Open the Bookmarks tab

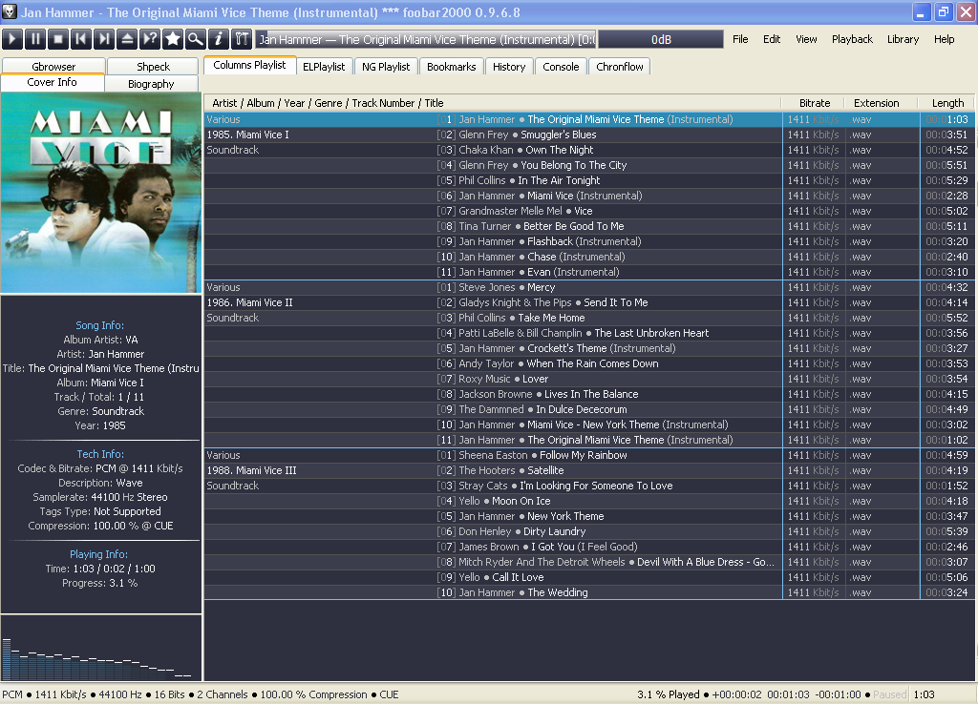point(452,67)
